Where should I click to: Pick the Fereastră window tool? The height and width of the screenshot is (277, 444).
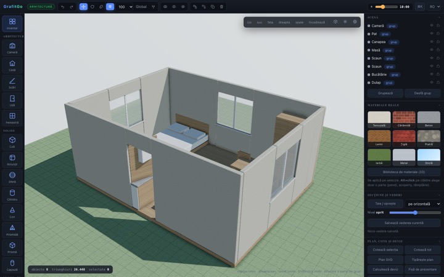click(12, 118)
